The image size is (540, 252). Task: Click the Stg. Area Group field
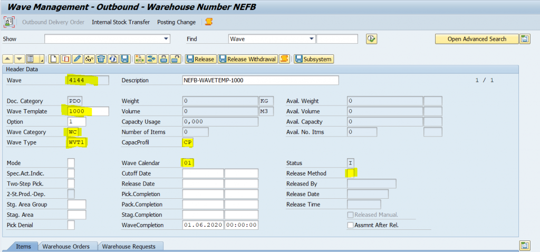[x=77, y=204]
